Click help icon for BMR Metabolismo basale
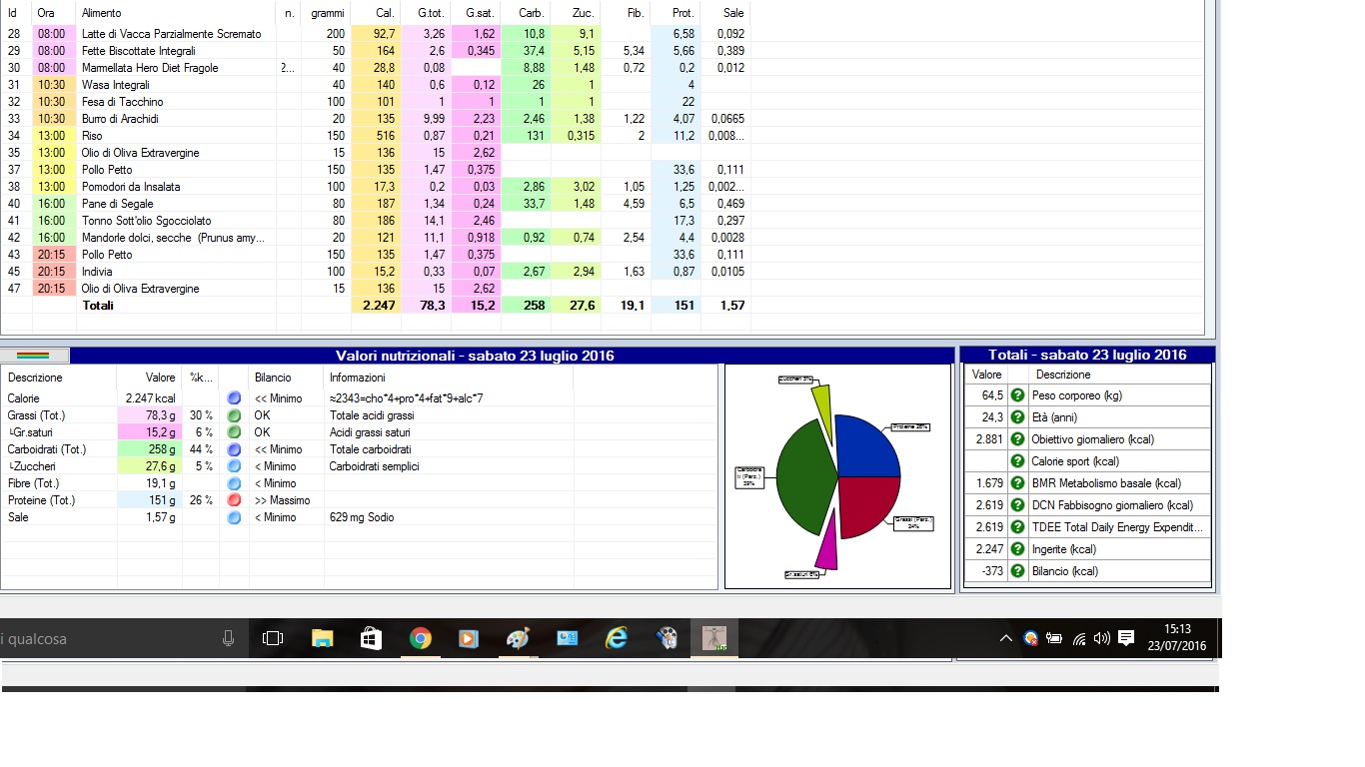1365x767 pixels. point(1018,483)
